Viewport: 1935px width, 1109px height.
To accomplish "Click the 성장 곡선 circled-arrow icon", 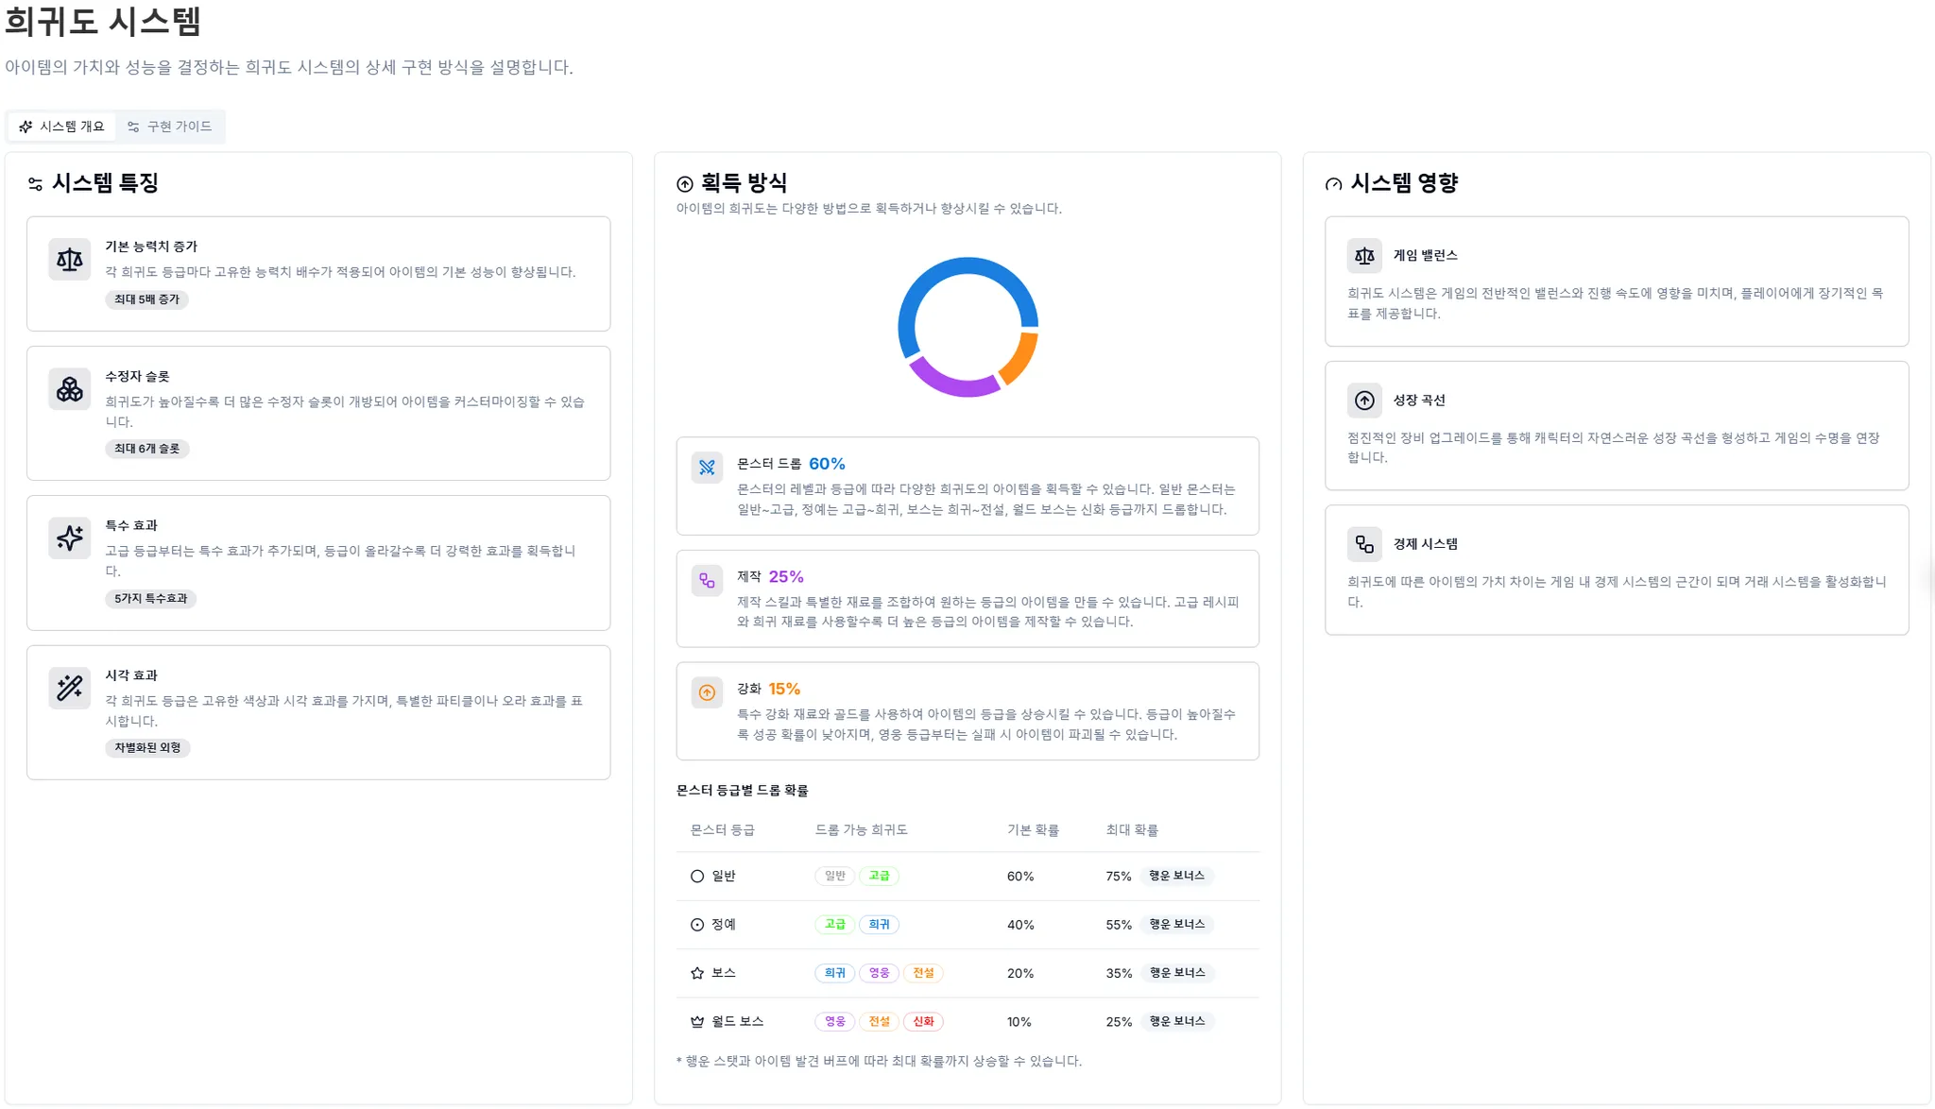I will click(1364, 400).
